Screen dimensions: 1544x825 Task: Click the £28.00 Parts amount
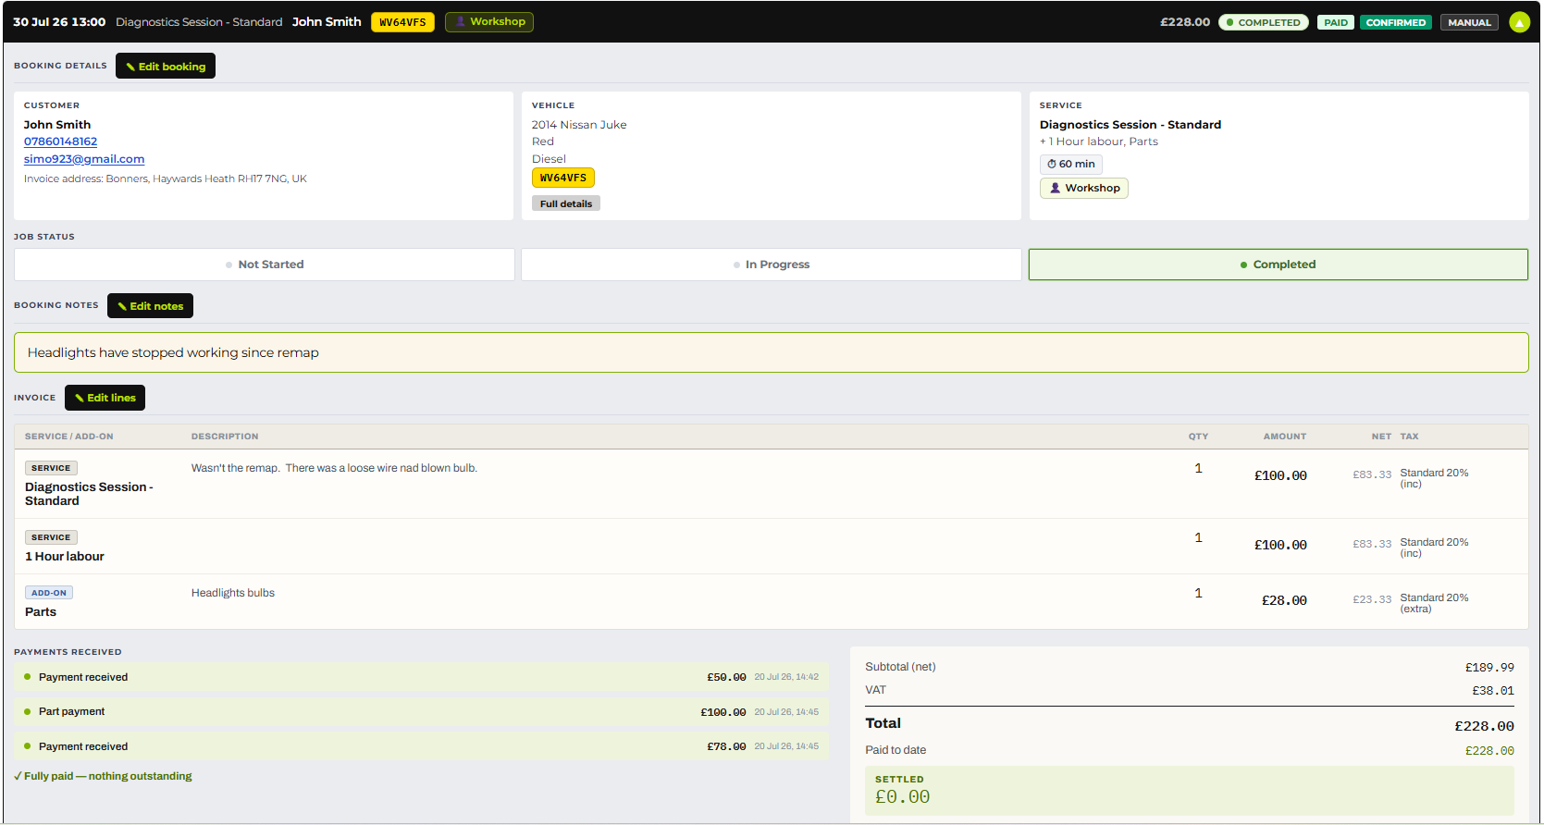click(1284, 600)
